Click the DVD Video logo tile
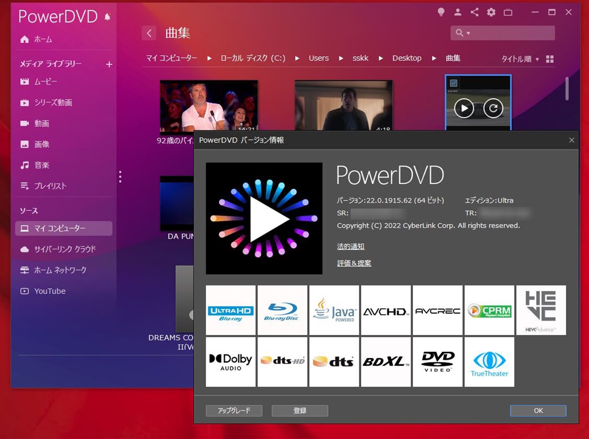Image resolution: width=589 pixels, height=439 pixels. click(x=438, y=361)
